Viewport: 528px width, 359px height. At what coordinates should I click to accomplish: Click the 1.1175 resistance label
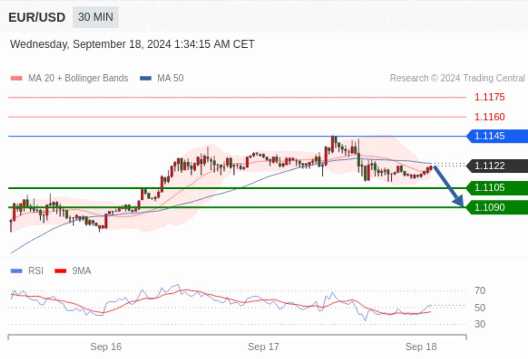(x=490, y=97)
